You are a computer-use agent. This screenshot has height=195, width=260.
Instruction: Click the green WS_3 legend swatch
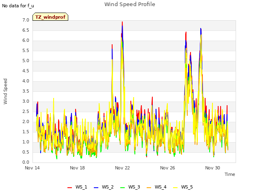click(x=122, y=188)
